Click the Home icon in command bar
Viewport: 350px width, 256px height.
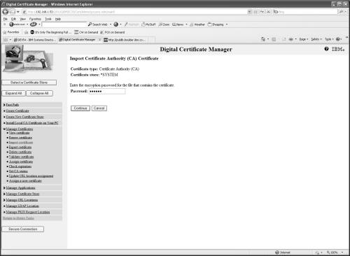[263, 39]
